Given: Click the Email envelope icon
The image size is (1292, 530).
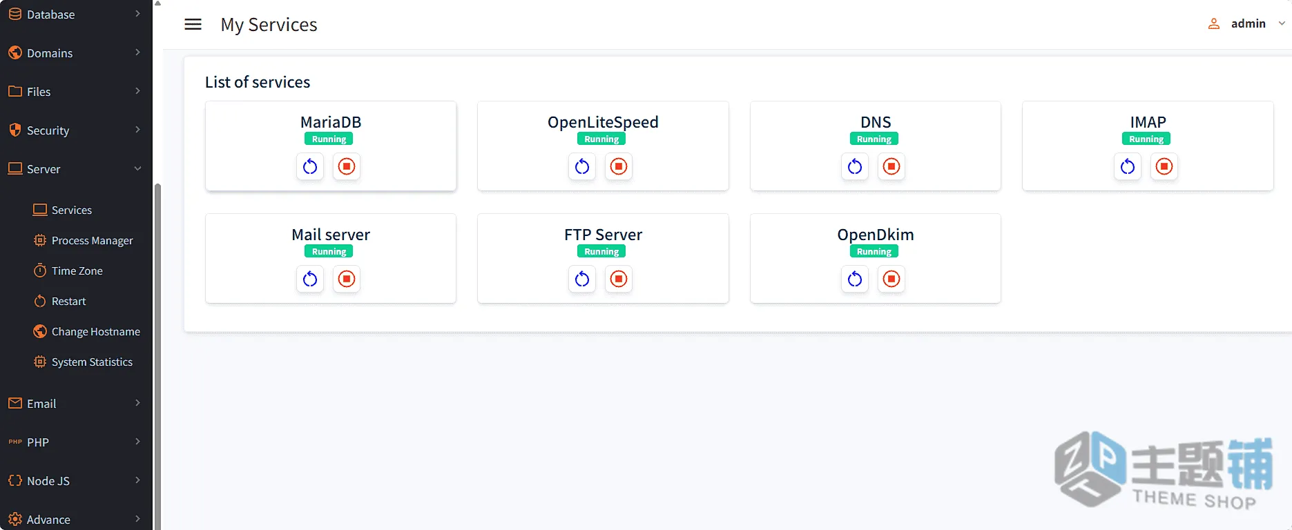Looking at the screenshot, I should coord(15,404).
